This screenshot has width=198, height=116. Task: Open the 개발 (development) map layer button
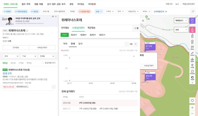tap(192, 30)
